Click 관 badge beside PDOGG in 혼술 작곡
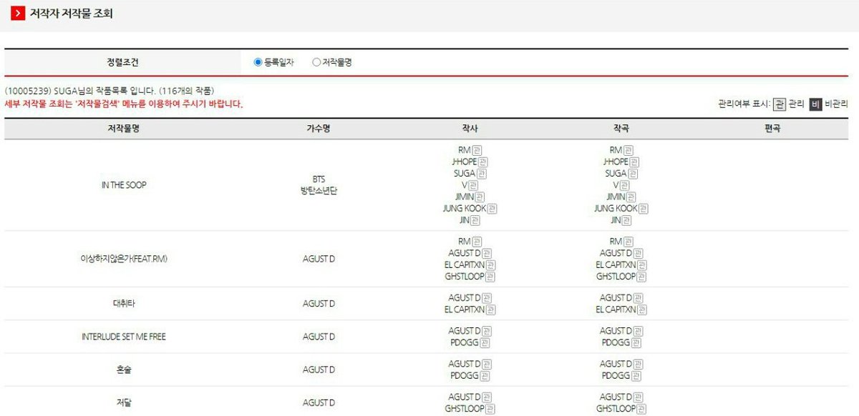859x416 pixels. coord(637,376)
